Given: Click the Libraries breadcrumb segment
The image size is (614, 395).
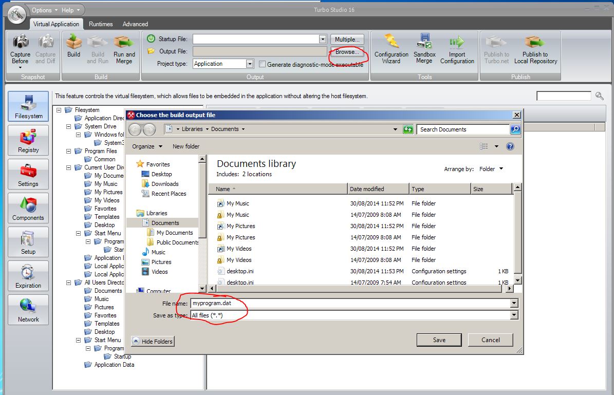Looking at the screenshot, I should point(192,129).
